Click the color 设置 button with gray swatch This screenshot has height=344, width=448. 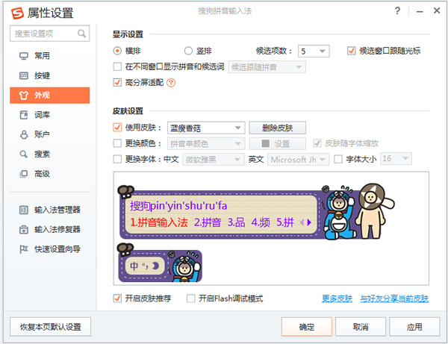(x=278, y=143)
